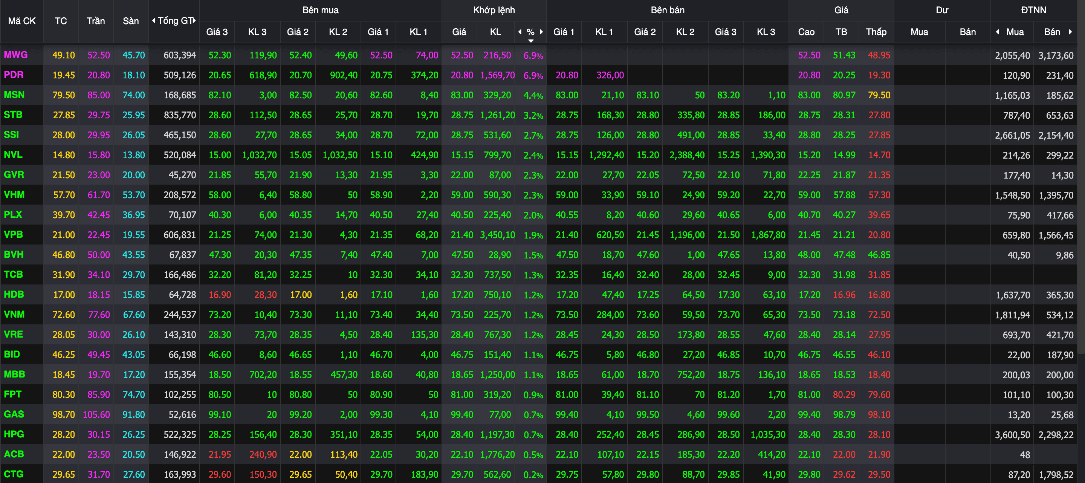Open the NVL stock symbol

tap(13, 154)
